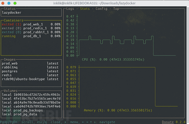
Task: Open the Config tab
Action: point(101,9)
